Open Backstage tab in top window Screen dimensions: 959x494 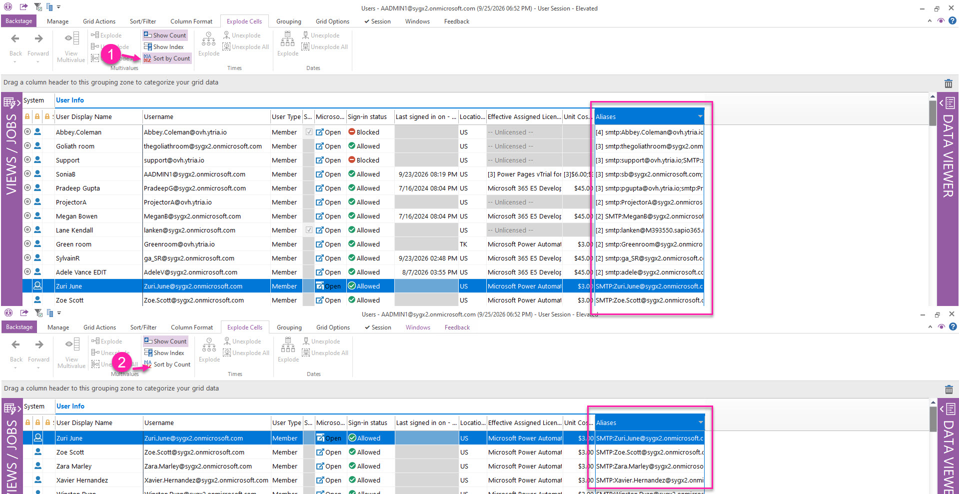[x=19, y=21]
